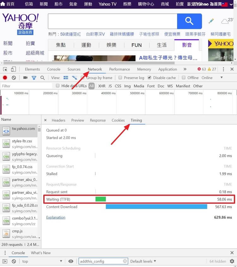
Task: Toggle the device toolbar icon
Action: pos(13,69)
